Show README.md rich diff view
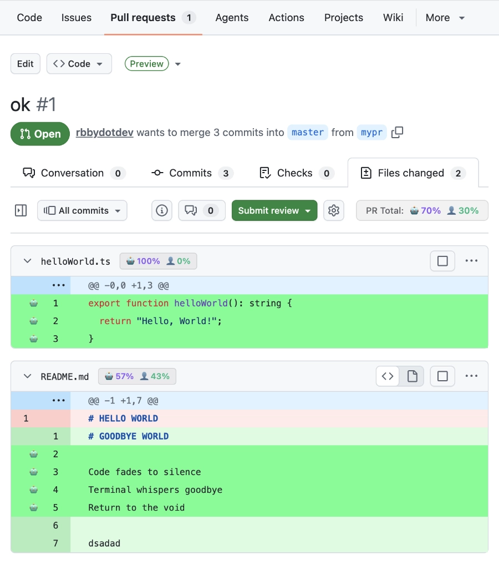The image size is (499, 565). coord(412,376)
